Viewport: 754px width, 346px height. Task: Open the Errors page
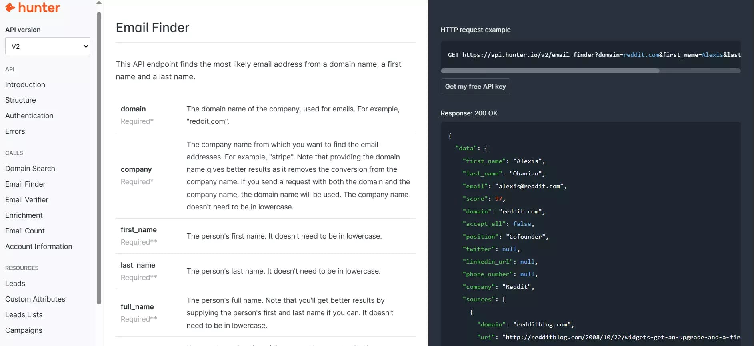coord(15,131)
